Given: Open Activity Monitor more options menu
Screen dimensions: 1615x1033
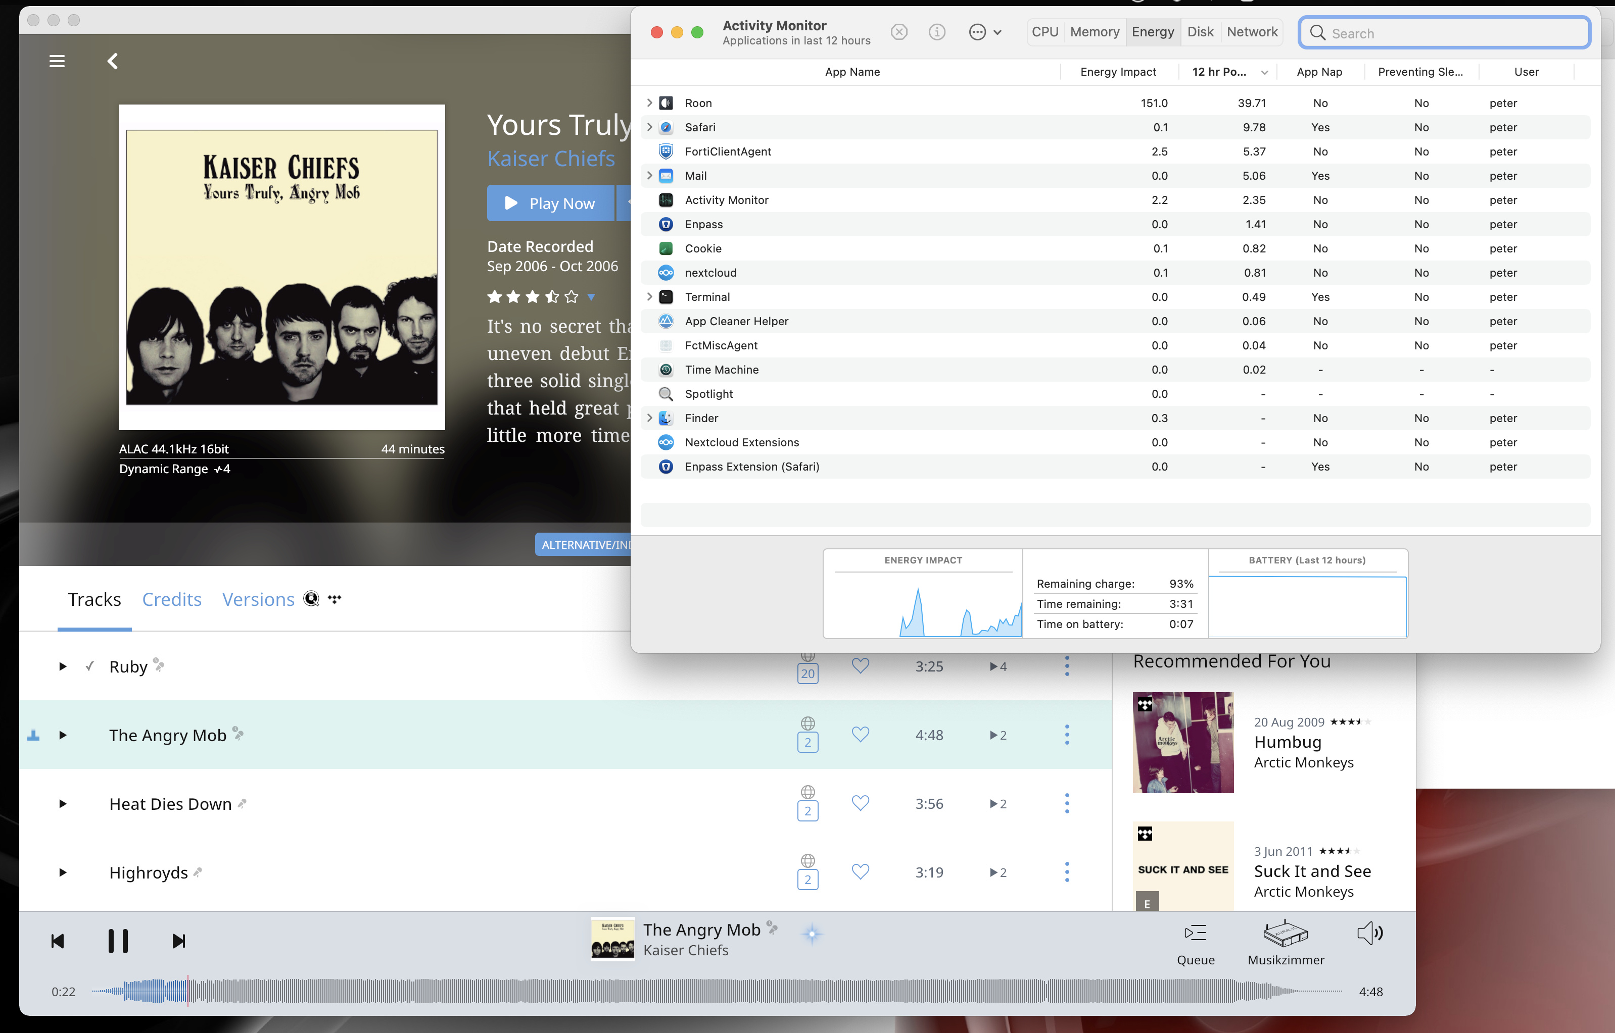Looking at the screenshot, I should tap(985, 32).
